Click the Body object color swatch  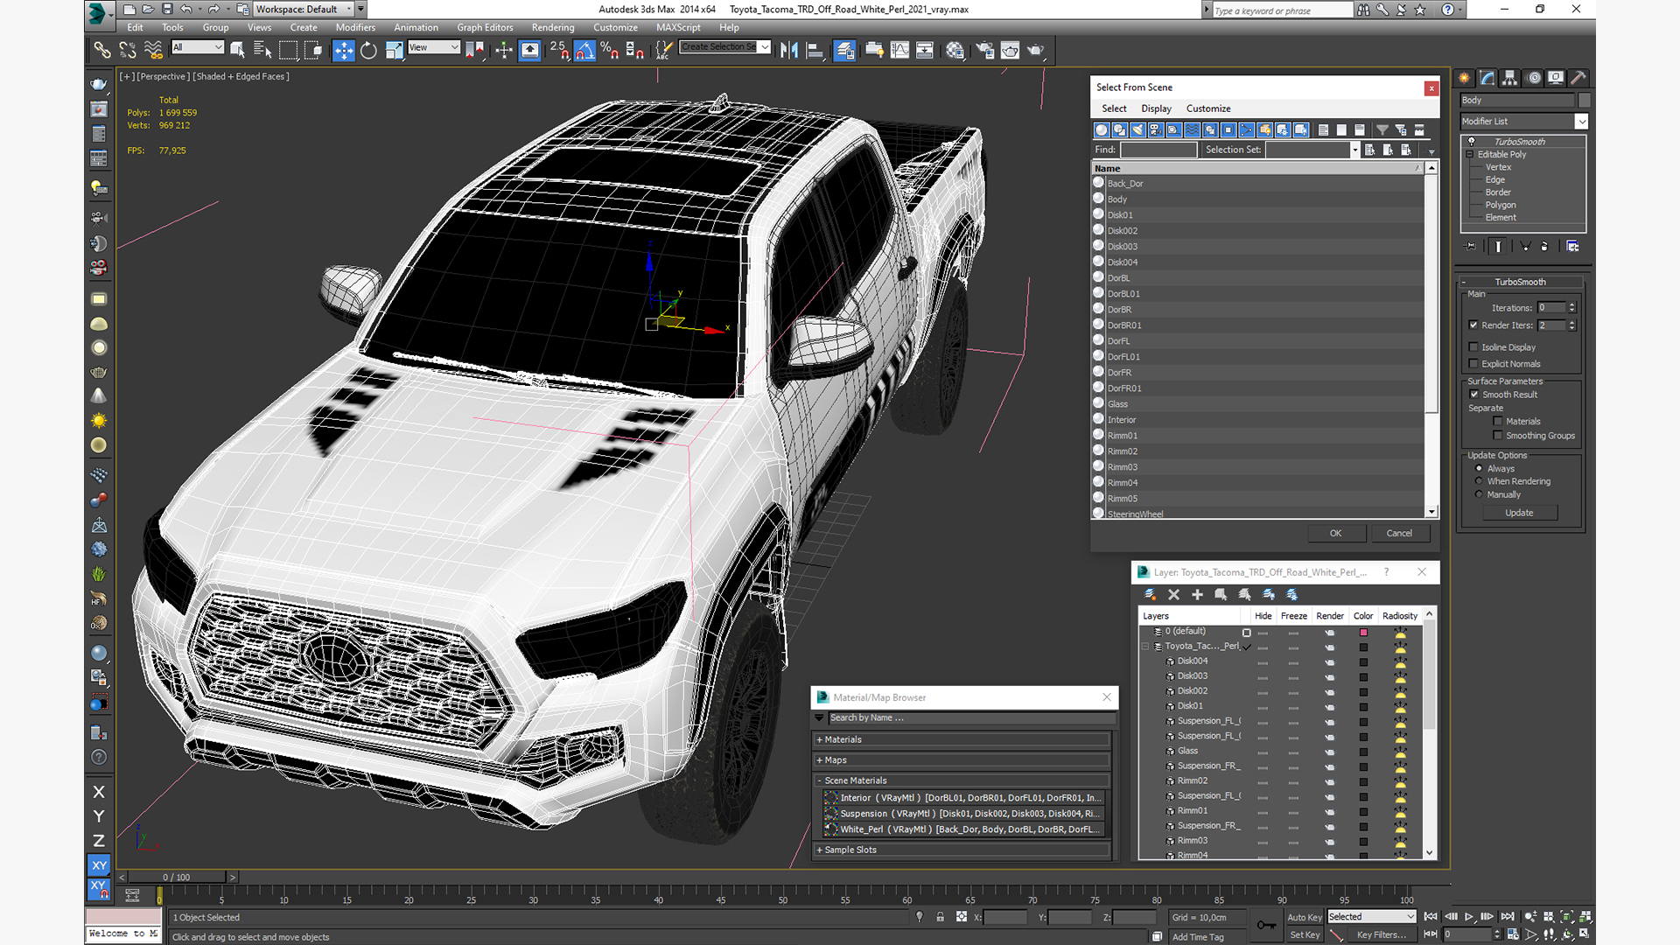[1585, 101]
